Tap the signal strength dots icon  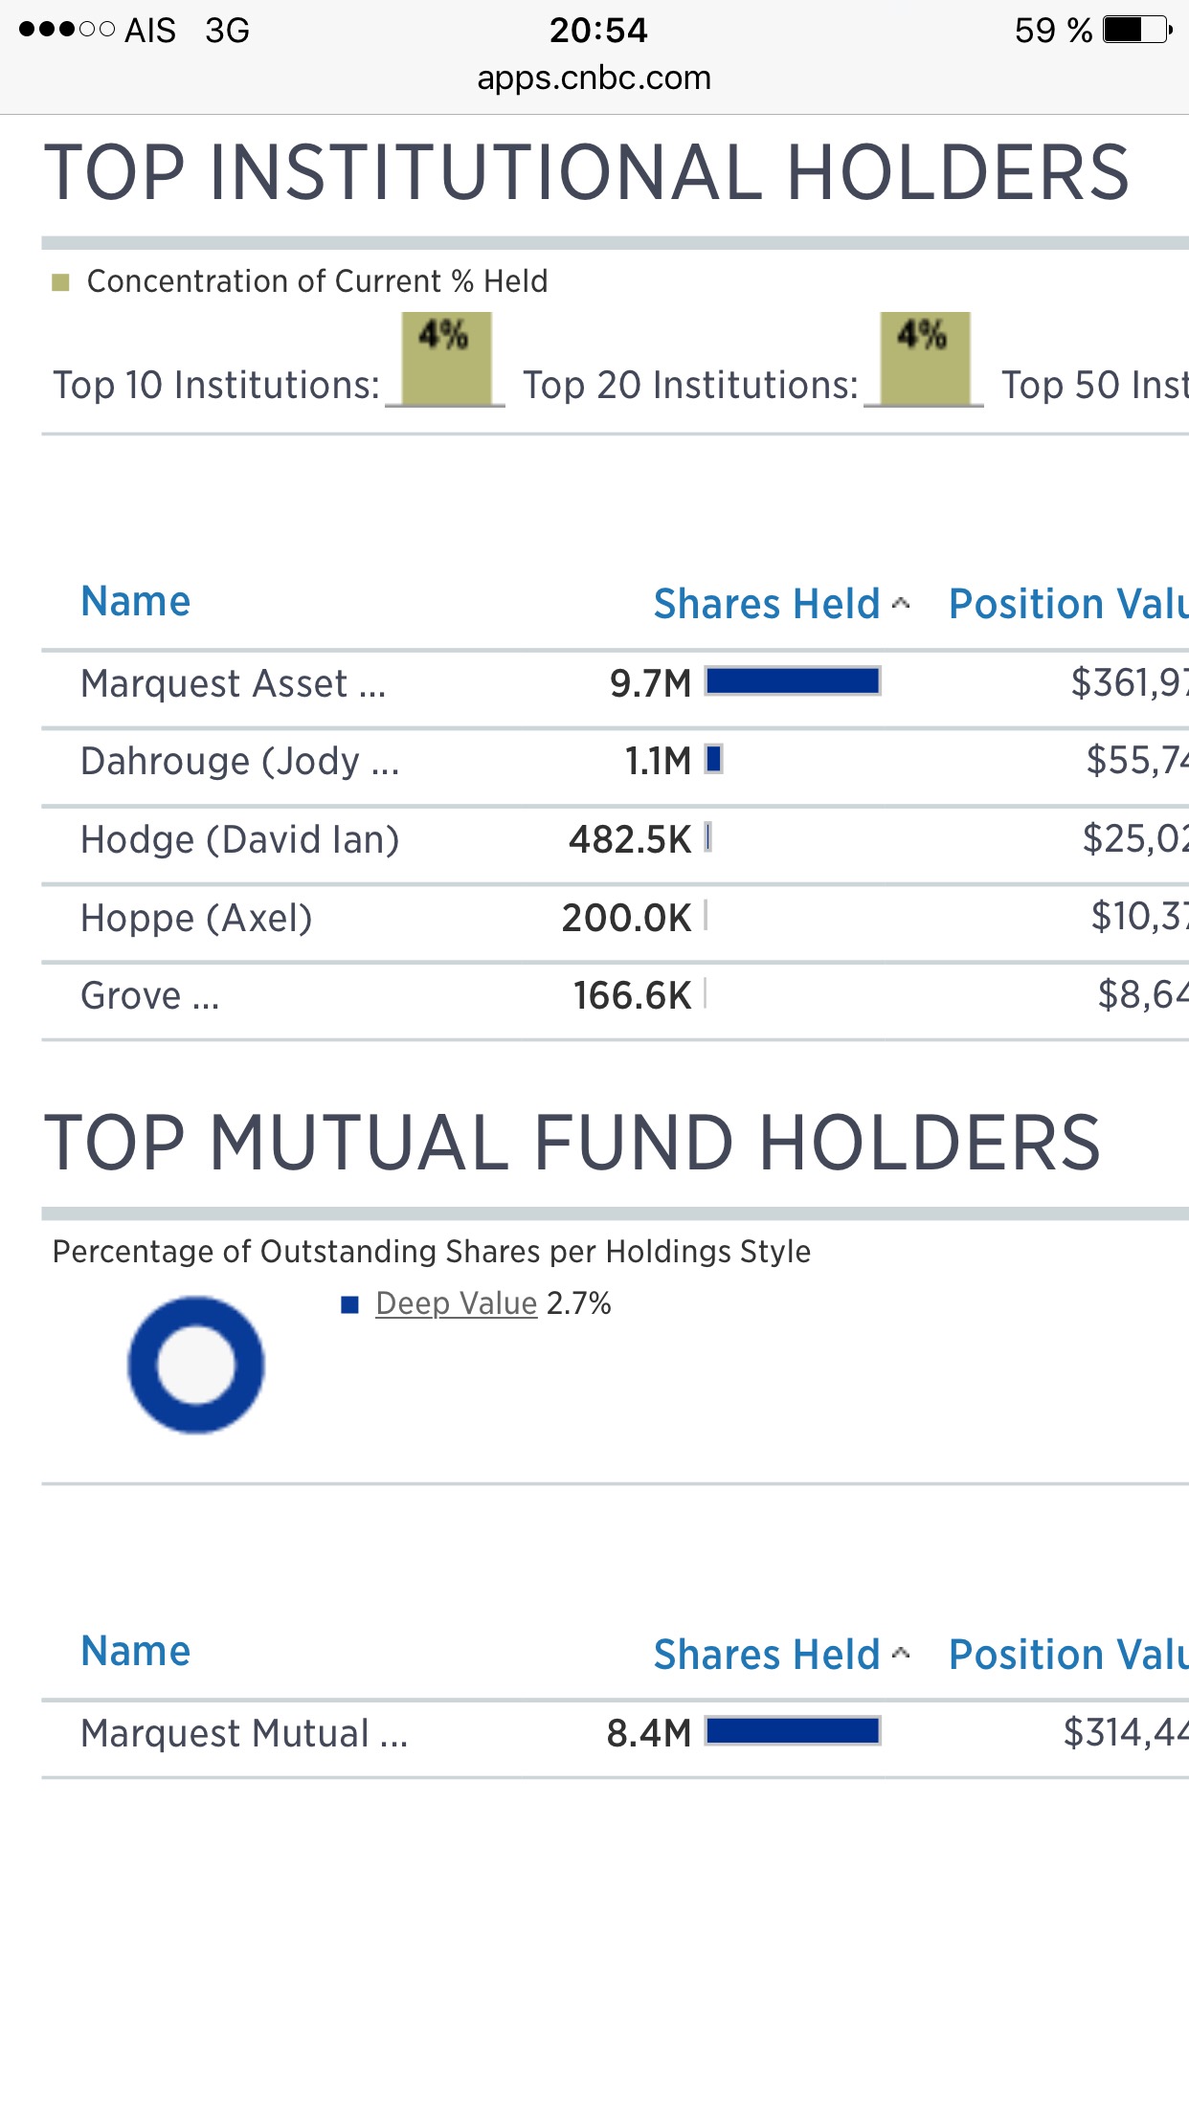pos(66,30)
